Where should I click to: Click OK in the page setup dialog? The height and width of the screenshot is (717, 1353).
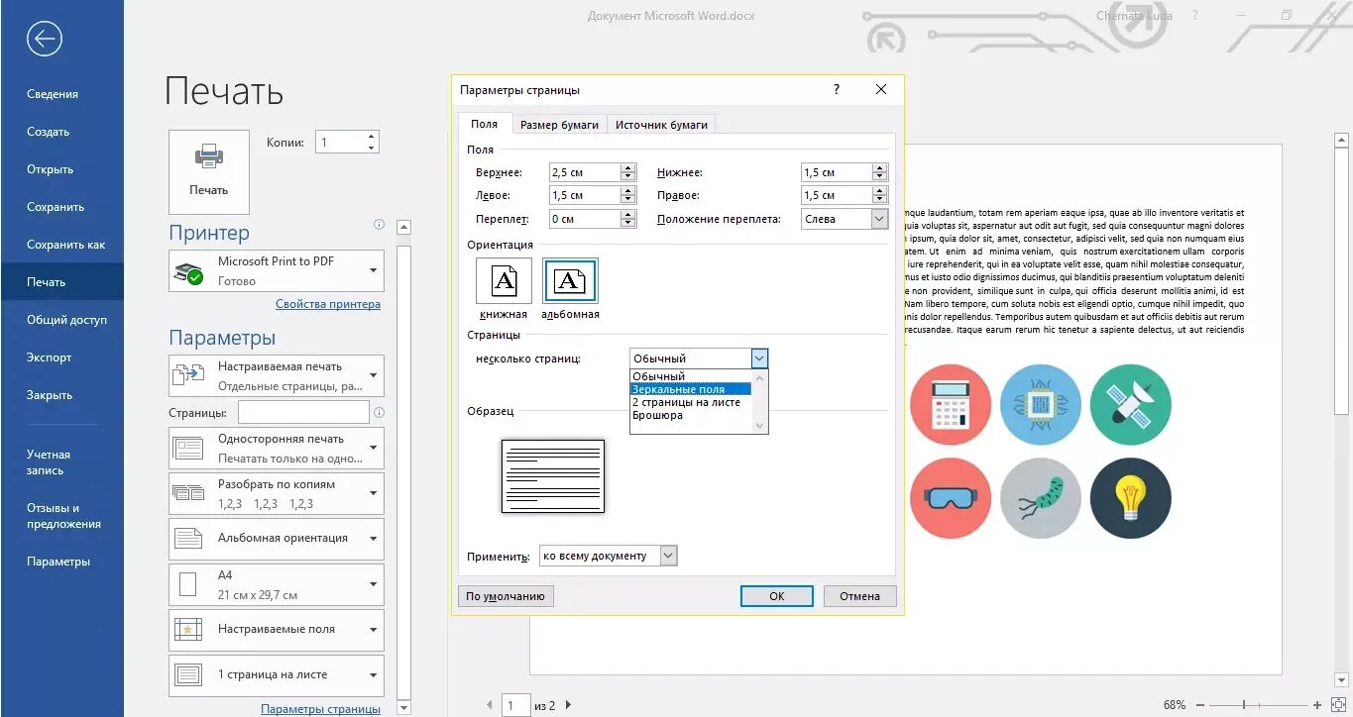click(777, 596)
